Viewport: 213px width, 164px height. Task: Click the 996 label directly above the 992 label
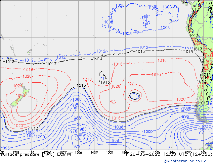click(76, 104)
